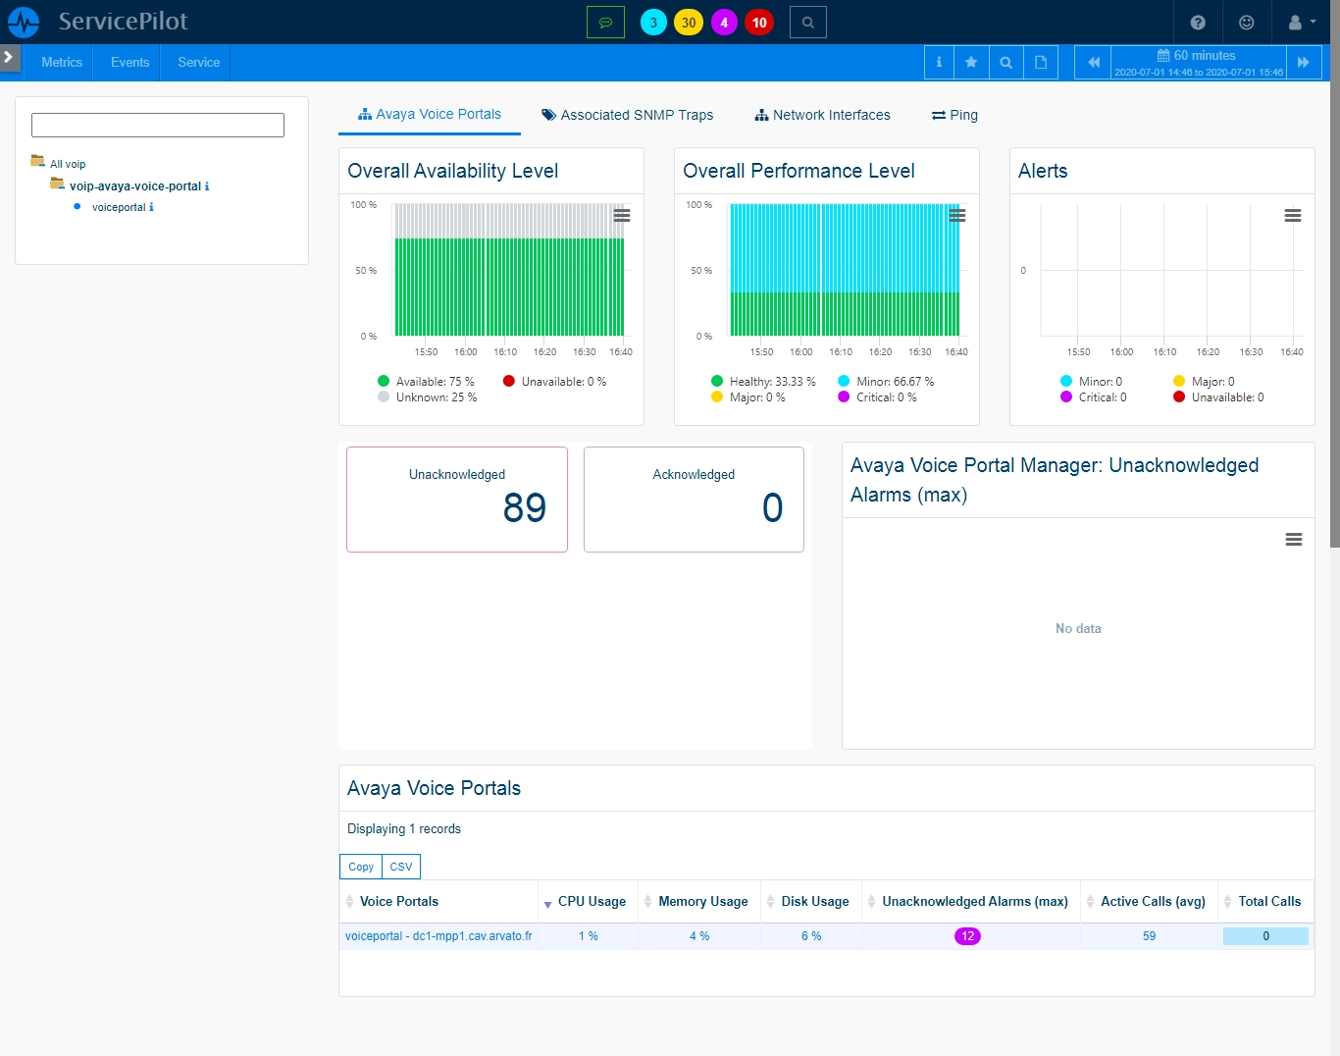Sort by Active Calls (avg) column
Image resolution: width=1340 pixels, height=1056 pixels.
tap(1152, 901)
